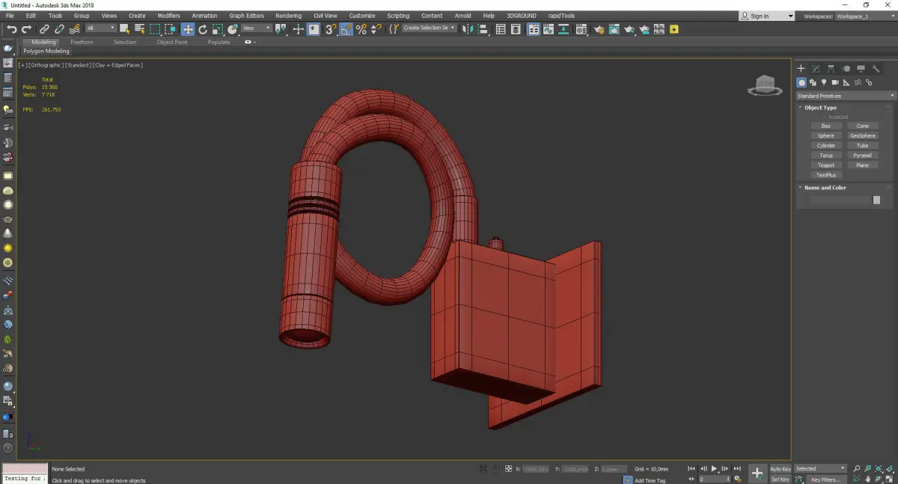Click the Mirror tool icon

tap(467, 29)
